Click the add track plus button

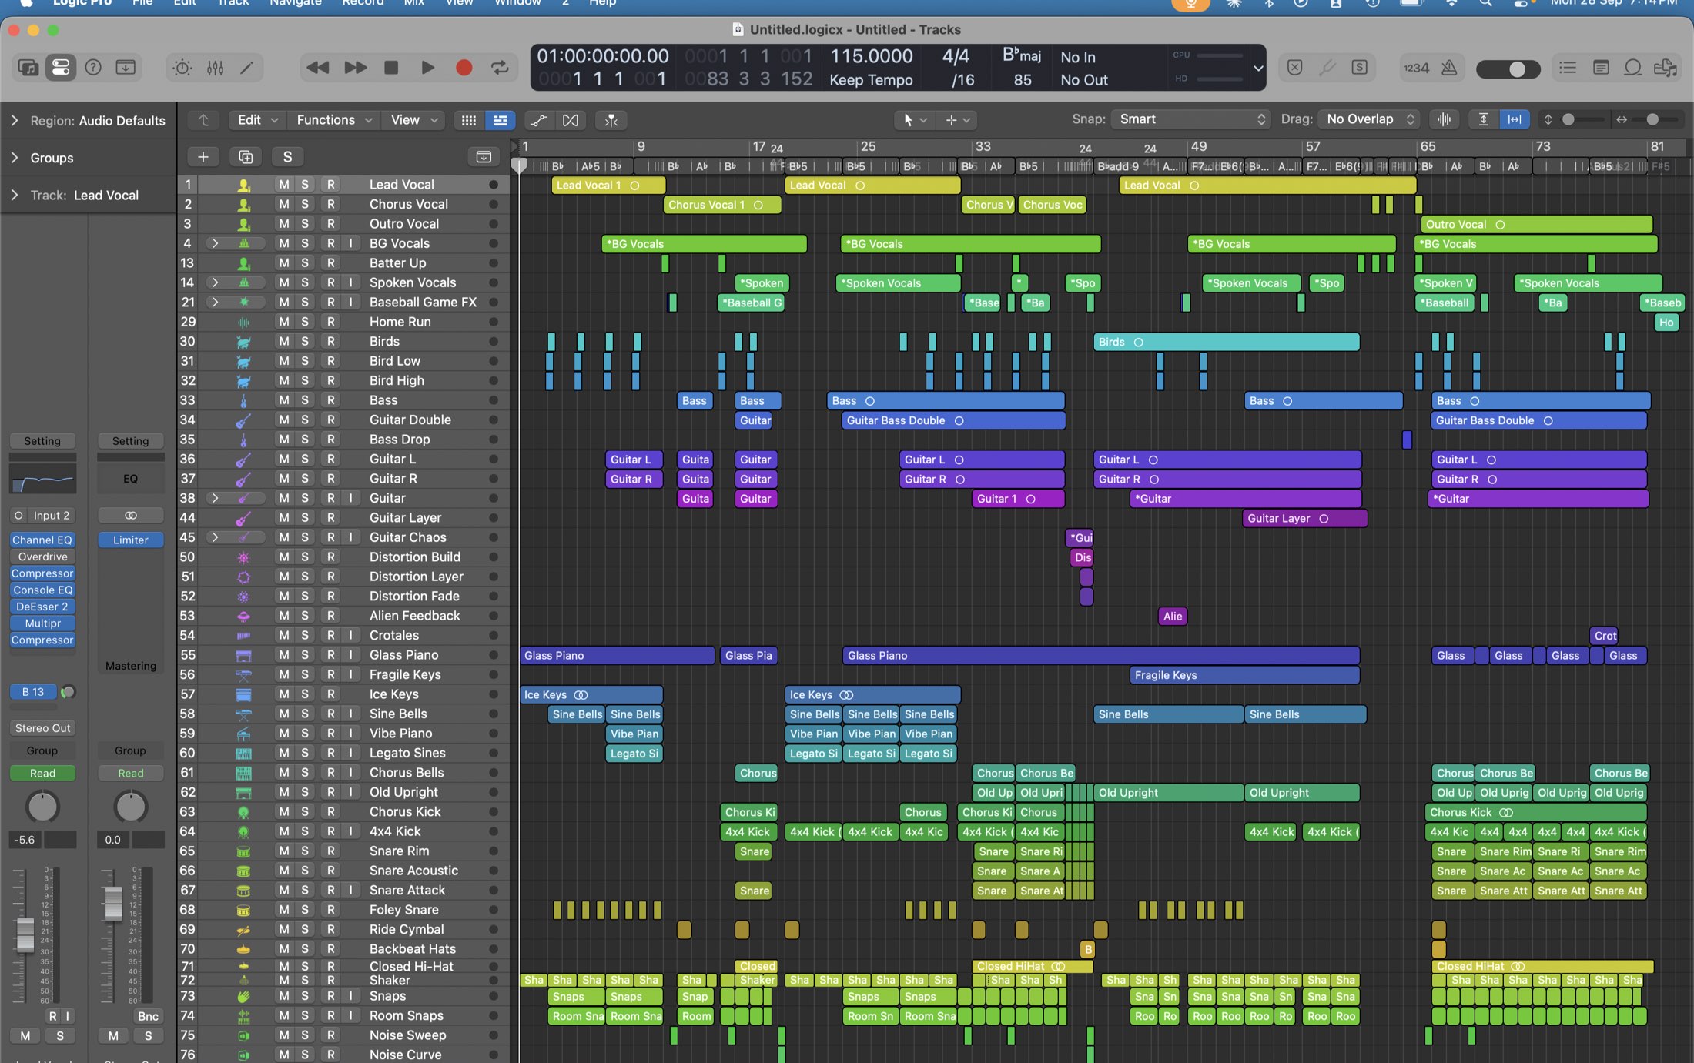pos(203,157)
